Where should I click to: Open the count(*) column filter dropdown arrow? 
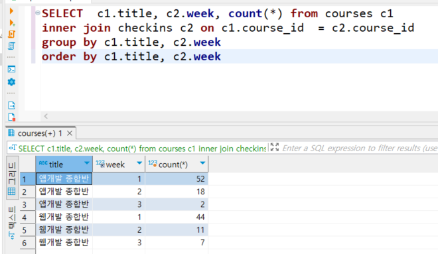click(202, 163)
